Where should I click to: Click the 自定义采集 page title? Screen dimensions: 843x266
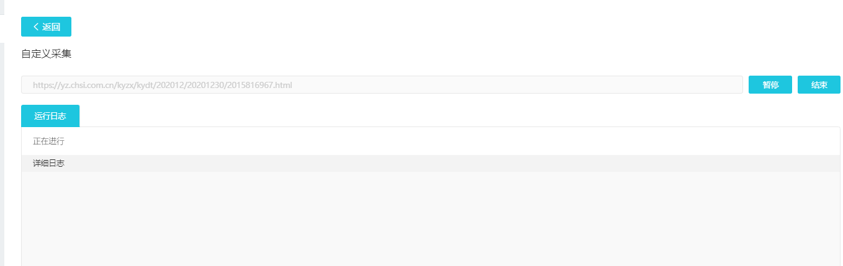pos(47,54)
